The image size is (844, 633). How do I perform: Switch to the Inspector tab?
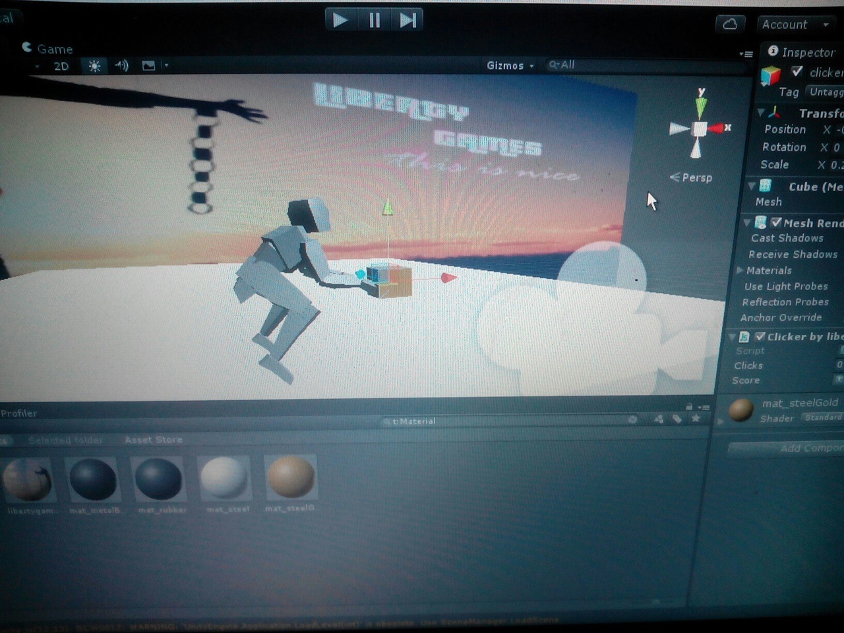tap(802, 52)
